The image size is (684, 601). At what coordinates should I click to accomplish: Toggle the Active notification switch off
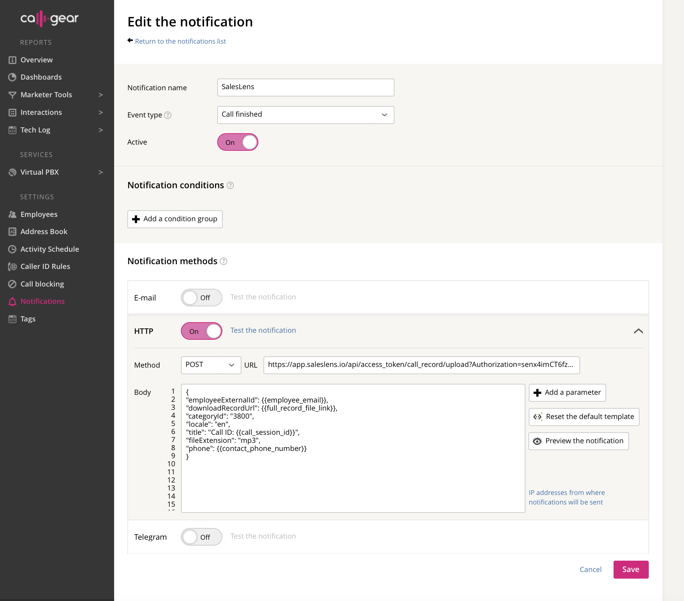(238, 142)
